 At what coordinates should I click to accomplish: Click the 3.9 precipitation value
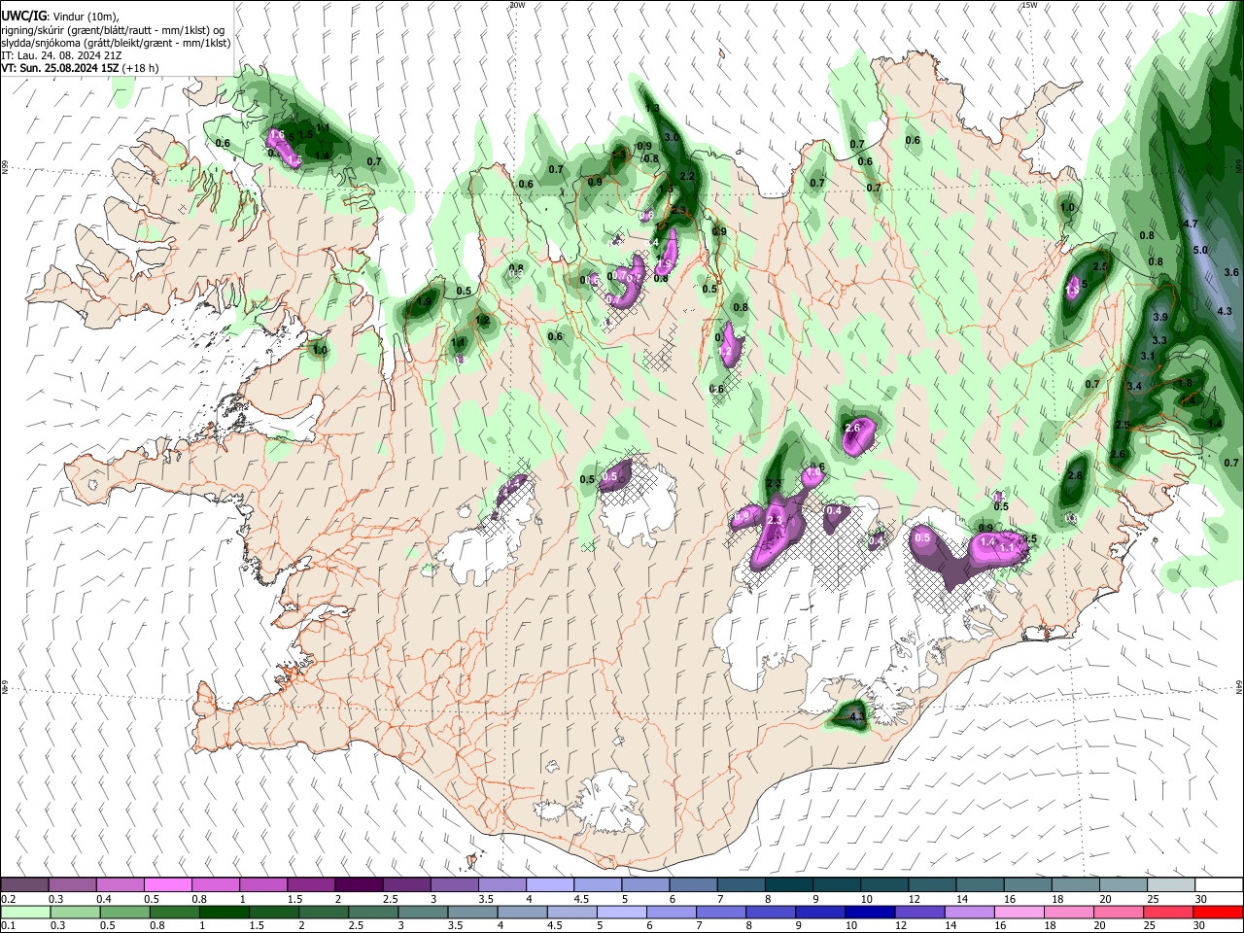click(1159, 317)
